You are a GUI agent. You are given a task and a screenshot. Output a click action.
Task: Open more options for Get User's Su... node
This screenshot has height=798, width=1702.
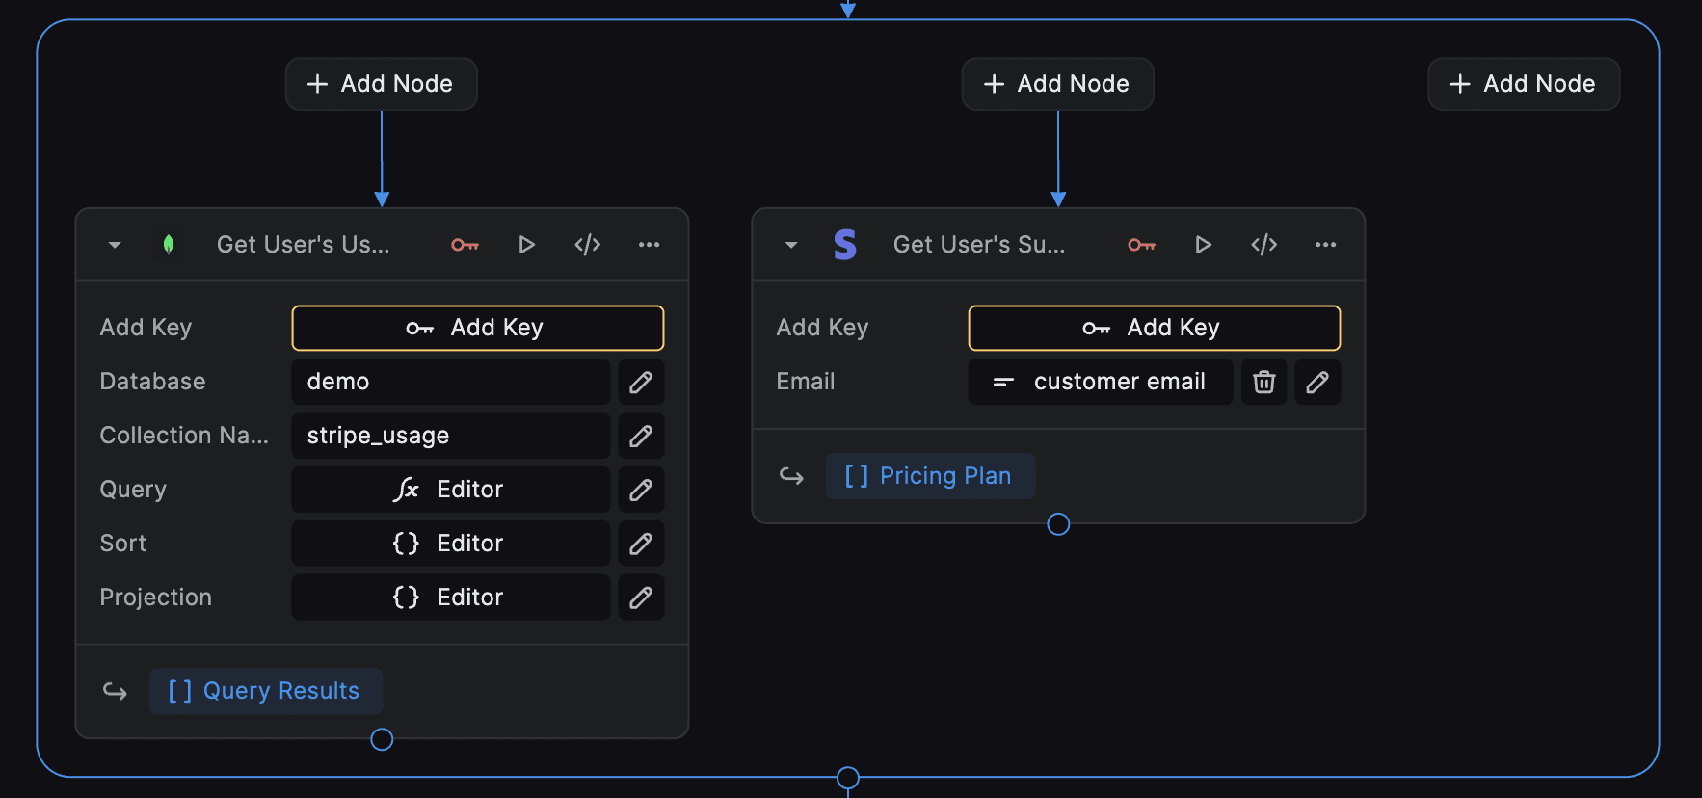pos(1326,245)
